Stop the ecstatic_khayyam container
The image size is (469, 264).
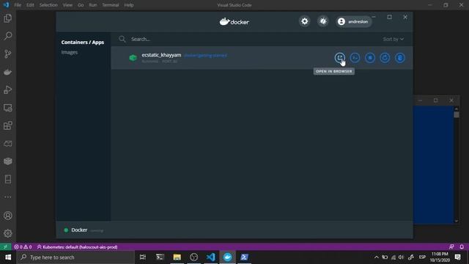370,58
